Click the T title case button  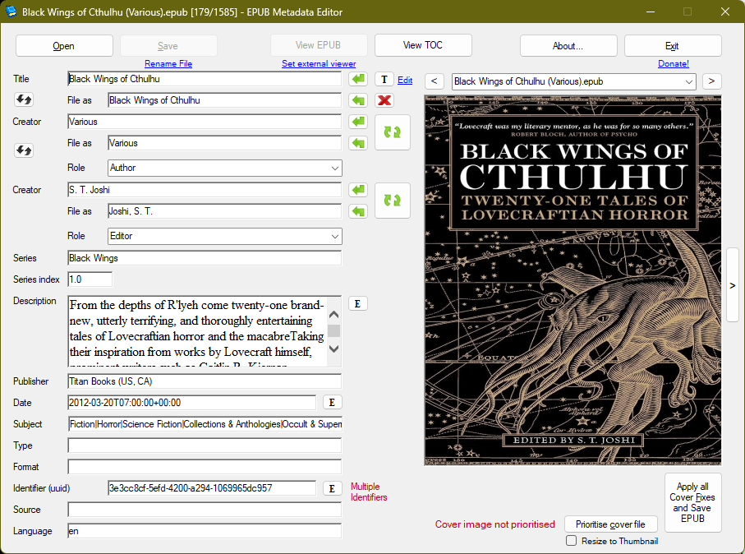(x=384, y=80)
